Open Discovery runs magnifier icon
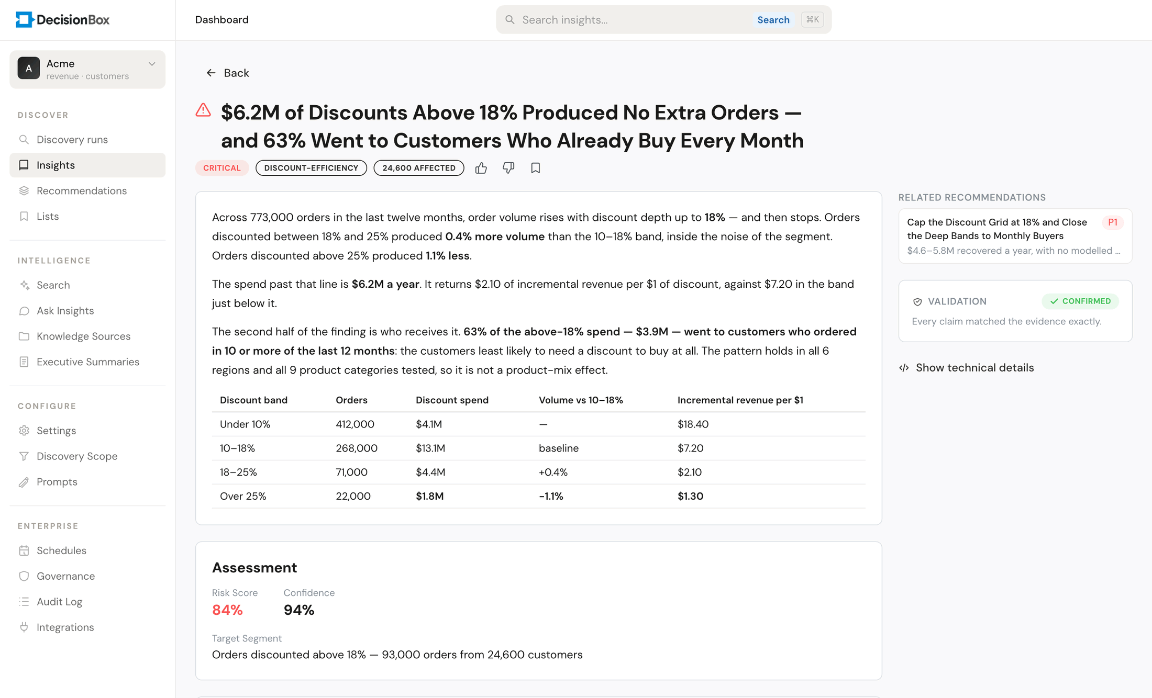The height and width of the screenshot is (698, 1152). coord(24,140)
